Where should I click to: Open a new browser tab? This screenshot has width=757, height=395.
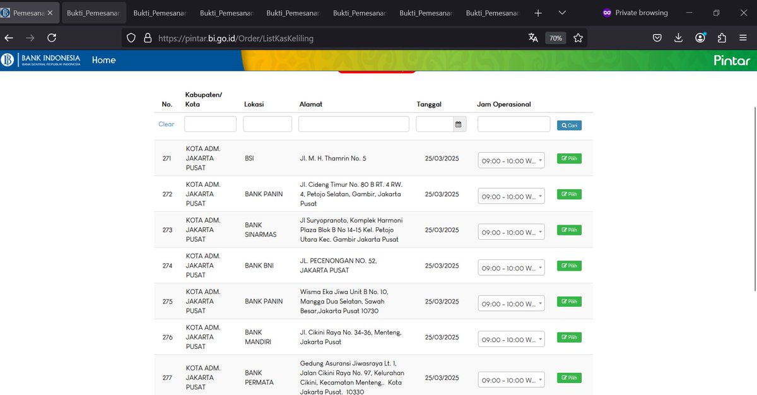(x=538, y=13)
